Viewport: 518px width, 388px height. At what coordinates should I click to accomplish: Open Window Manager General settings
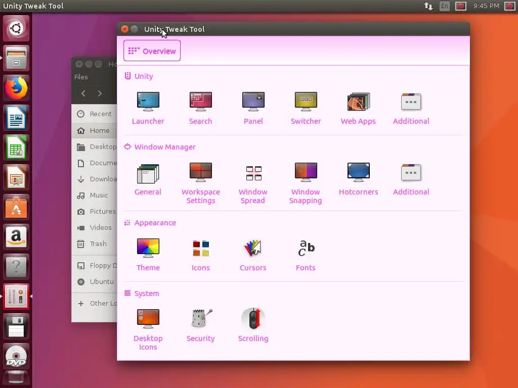coord(148,179)
